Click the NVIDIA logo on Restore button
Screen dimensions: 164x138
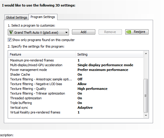(128, 32)
